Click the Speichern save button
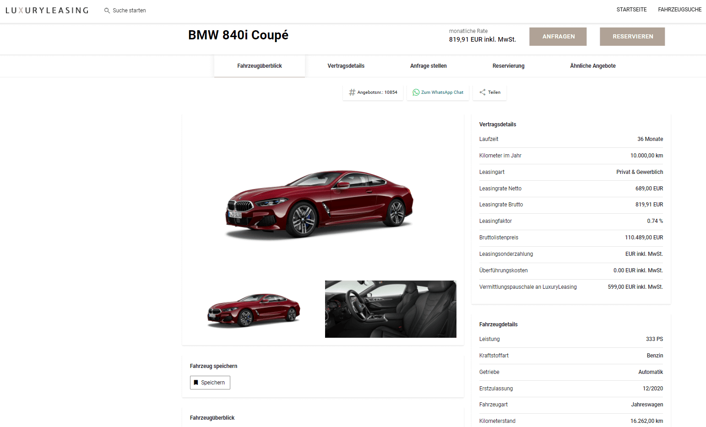Screen dimensions: 706x427 point(210,383)
